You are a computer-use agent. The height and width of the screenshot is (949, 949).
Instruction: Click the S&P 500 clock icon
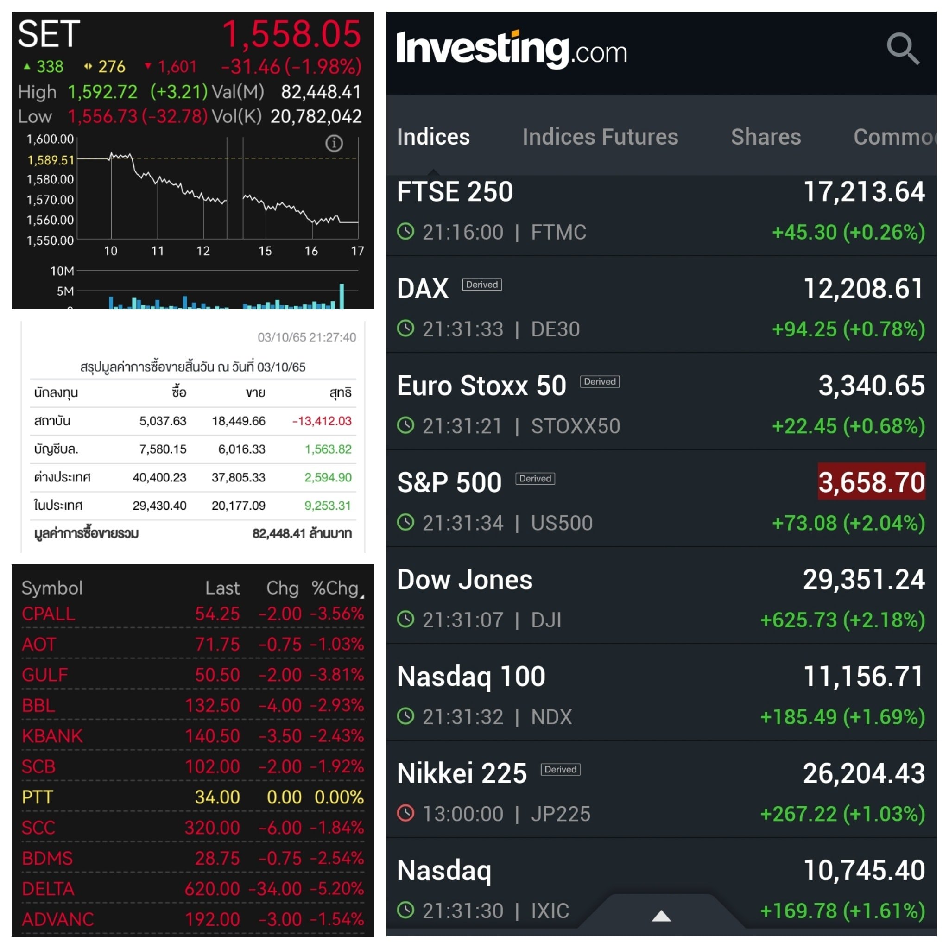click(406, 522)
